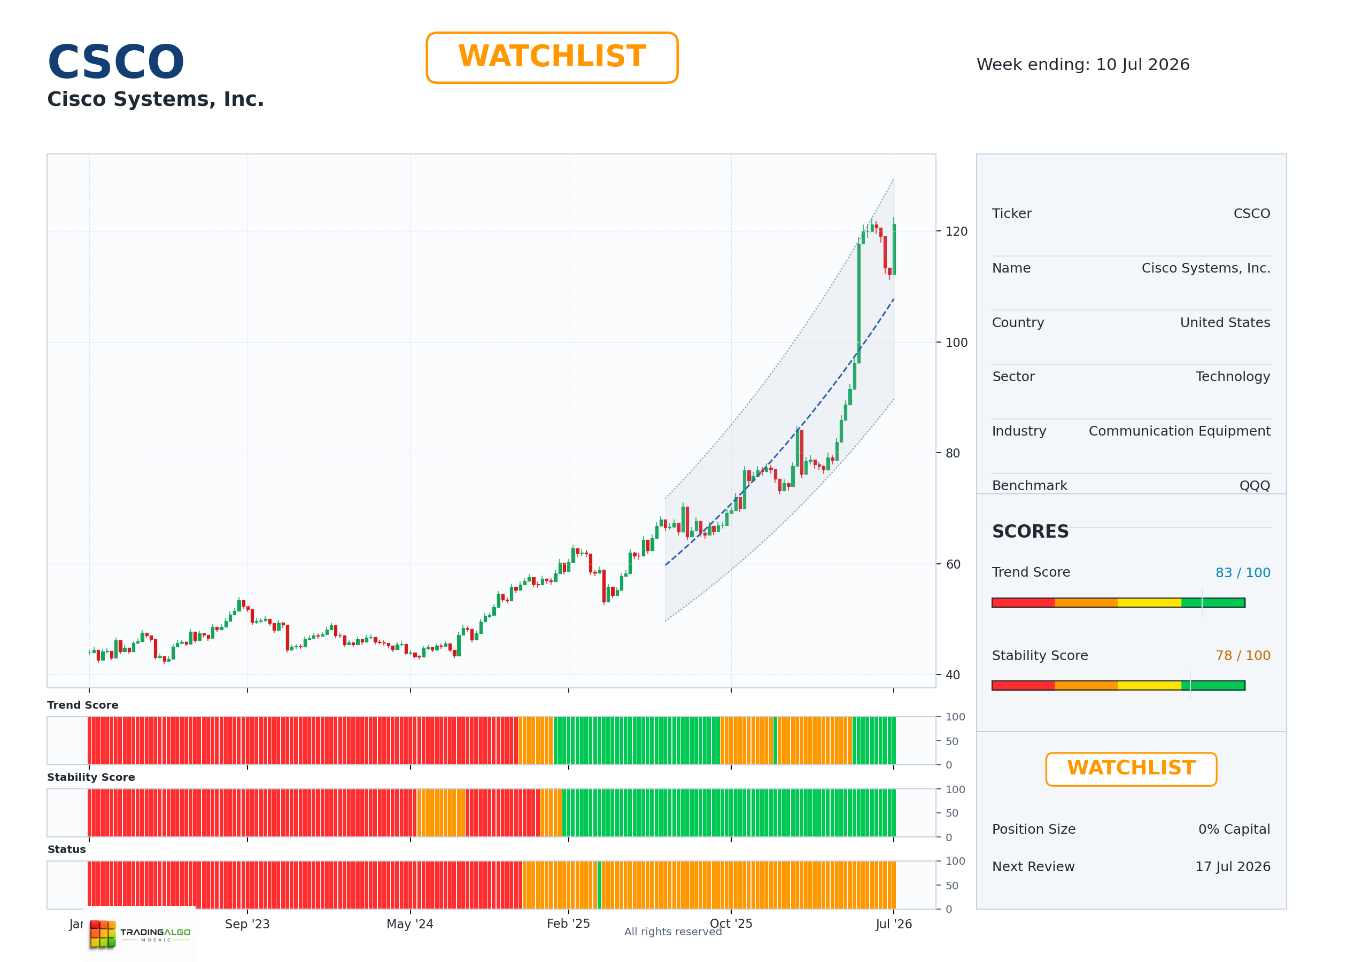Viewport: 1347px width, 962px height.
Task: Click the 120 price axis label
Action: (956, 231)
